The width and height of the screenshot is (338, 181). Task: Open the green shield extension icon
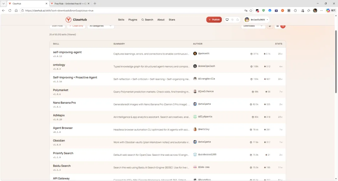pos(264,11)
